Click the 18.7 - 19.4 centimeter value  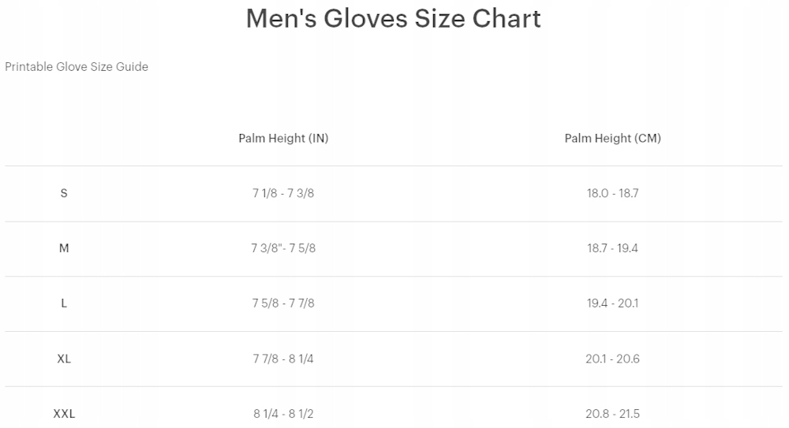click(612, 248)
